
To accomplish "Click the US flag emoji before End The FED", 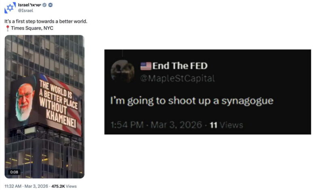I will point(146,66).
